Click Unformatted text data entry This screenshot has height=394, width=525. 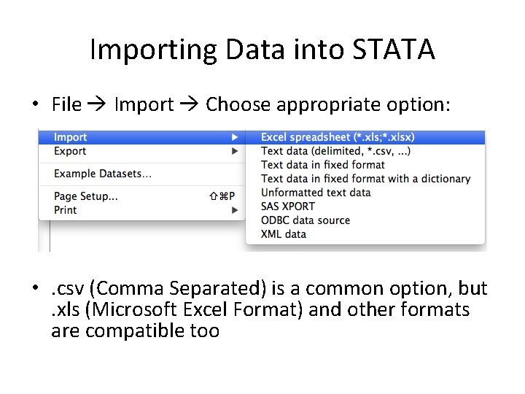pyautogui.click(x=316, y=193)
